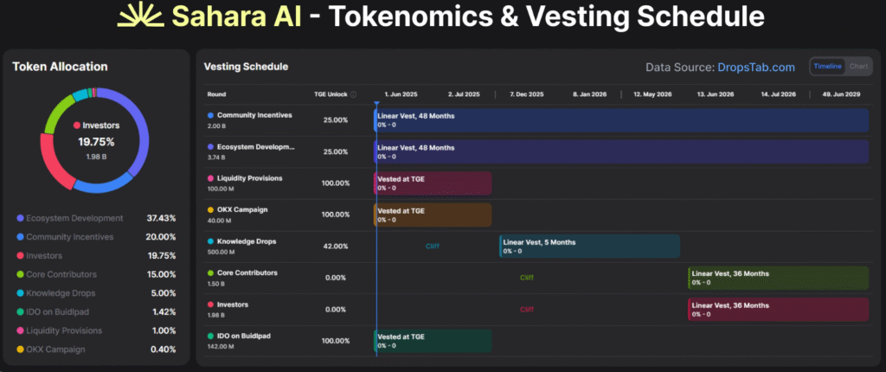This screenshot has width=886, height=372.
Task: Click the Liquidity Provisions Vested at TGE bar
Action: tap(433, 183)
